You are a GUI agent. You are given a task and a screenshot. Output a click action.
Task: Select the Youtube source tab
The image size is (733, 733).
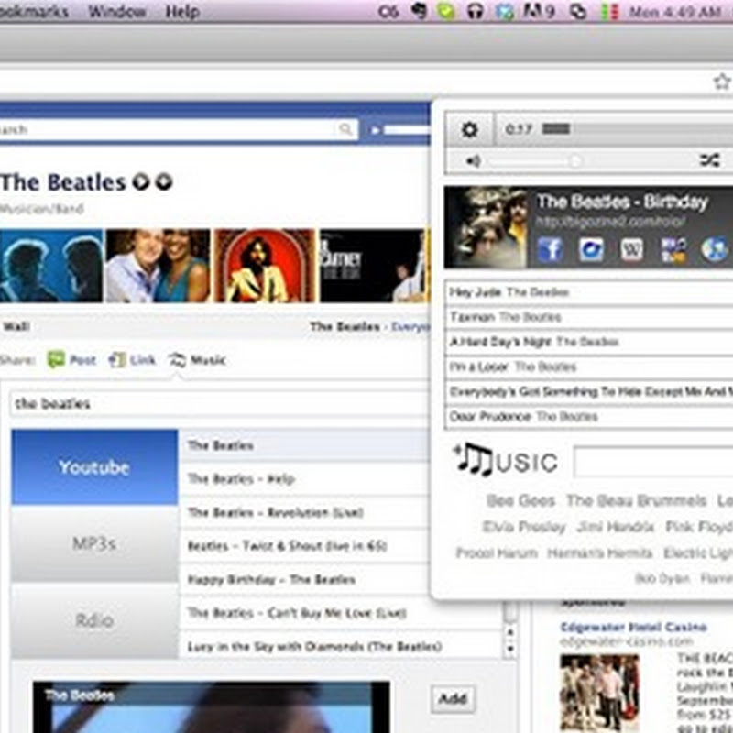point(94,467)
